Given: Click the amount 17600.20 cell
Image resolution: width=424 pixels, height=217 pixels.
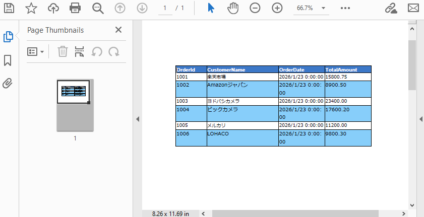Looking at the screenshot, I should click(x=348, y=113).
